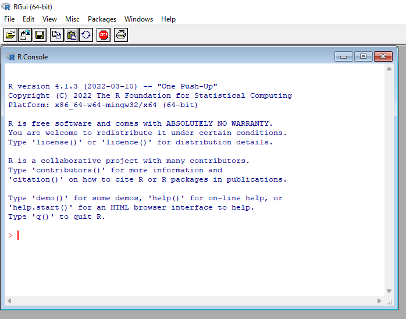The height and width of the screenshot is (319, 406).
Task: Click the horizontal scrollbar right arrow
Action: [x=379, y=301]
